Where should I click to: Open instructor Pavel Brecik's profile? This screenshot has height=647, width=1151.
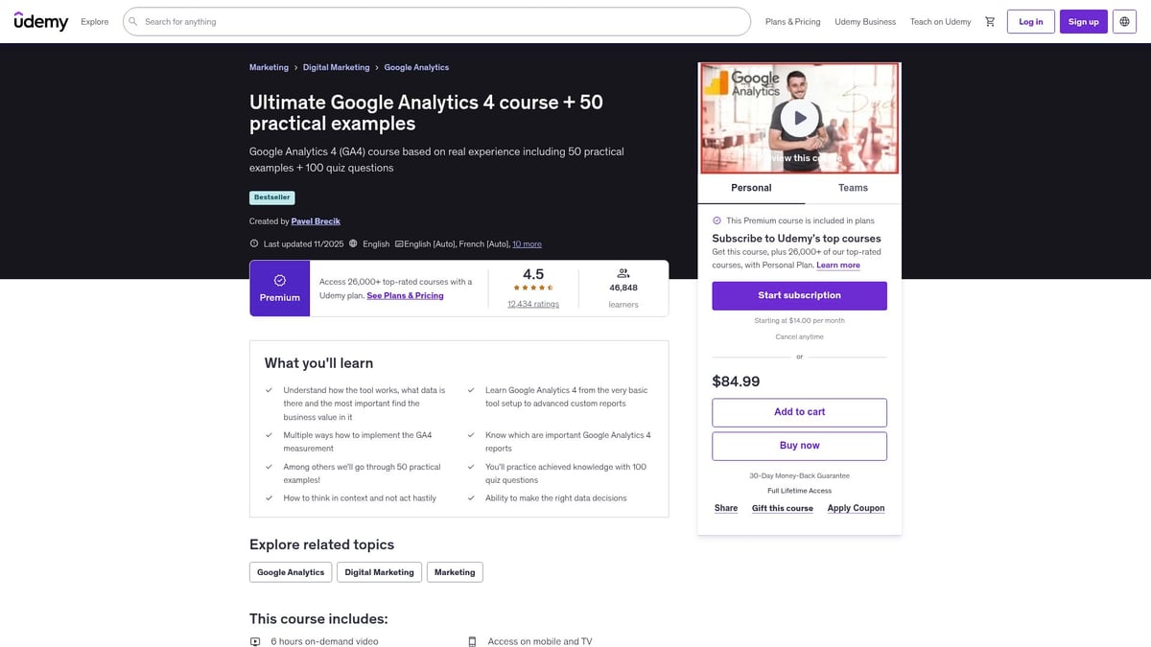click(x=317, y=220)
